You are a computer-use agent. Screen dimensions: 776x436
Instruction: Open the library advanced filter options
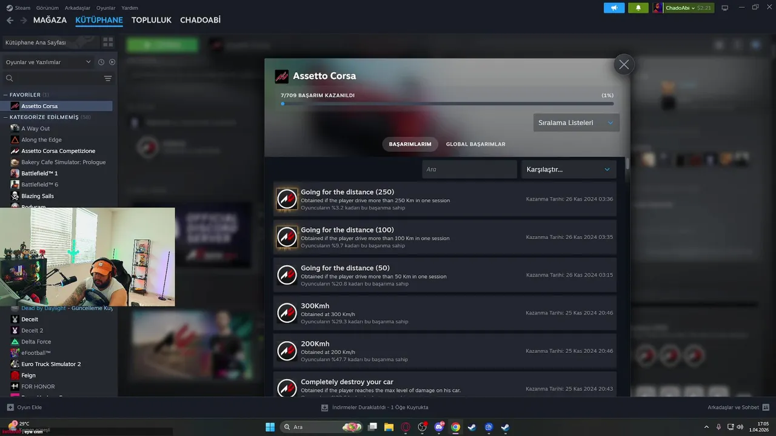(108, 78)
